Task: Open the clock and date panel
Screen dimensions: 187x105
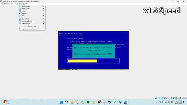Action: [179, 102]
